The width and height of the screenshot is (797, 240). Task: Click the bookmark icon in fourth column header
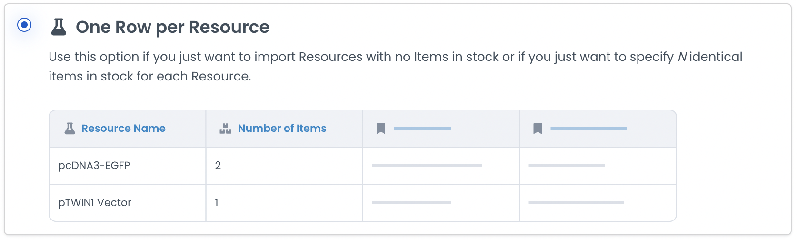538,129
